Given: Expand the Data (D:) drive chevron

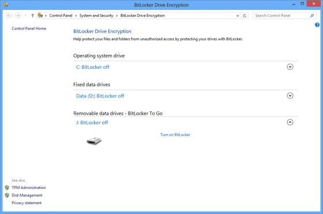Looking at the screenshot, I should [x=290, y=96].
